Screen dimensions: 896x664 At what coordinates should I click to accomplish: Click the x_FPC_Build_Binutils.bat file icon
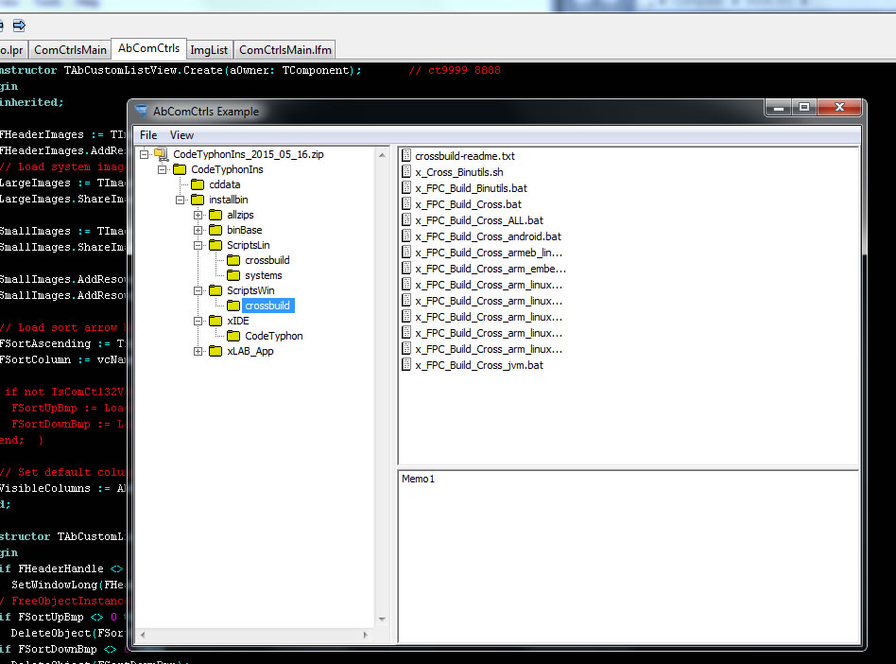click(x=406, y=187)
